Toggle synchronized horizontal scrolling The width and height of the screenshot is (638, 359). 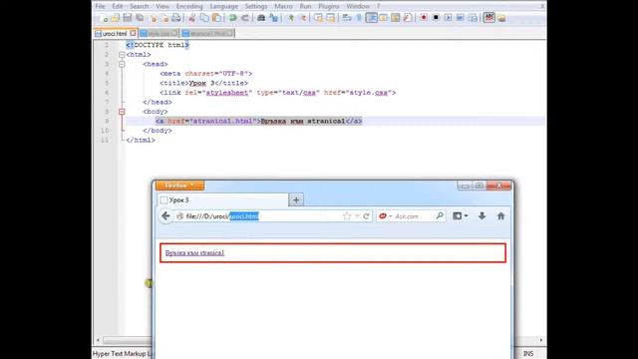click(x=330, y=18)
